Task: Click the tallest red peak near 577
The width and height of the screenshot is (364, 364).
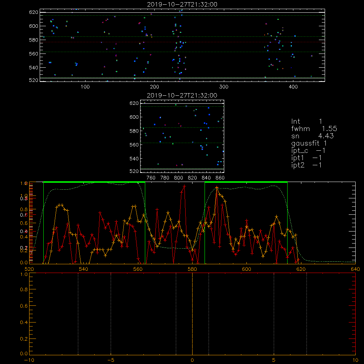Action: click(x=184, y=186)
